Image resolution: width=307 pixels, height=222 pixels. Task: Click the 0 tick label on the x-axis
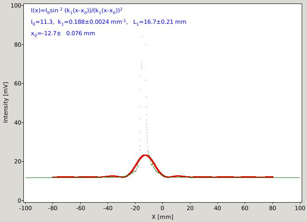tap(162, 208)
